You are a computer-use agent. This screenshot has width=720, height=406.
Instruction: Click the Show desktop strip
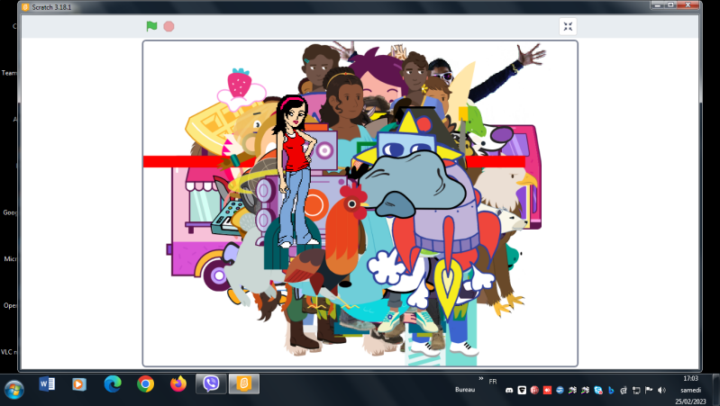pos(716,390)
